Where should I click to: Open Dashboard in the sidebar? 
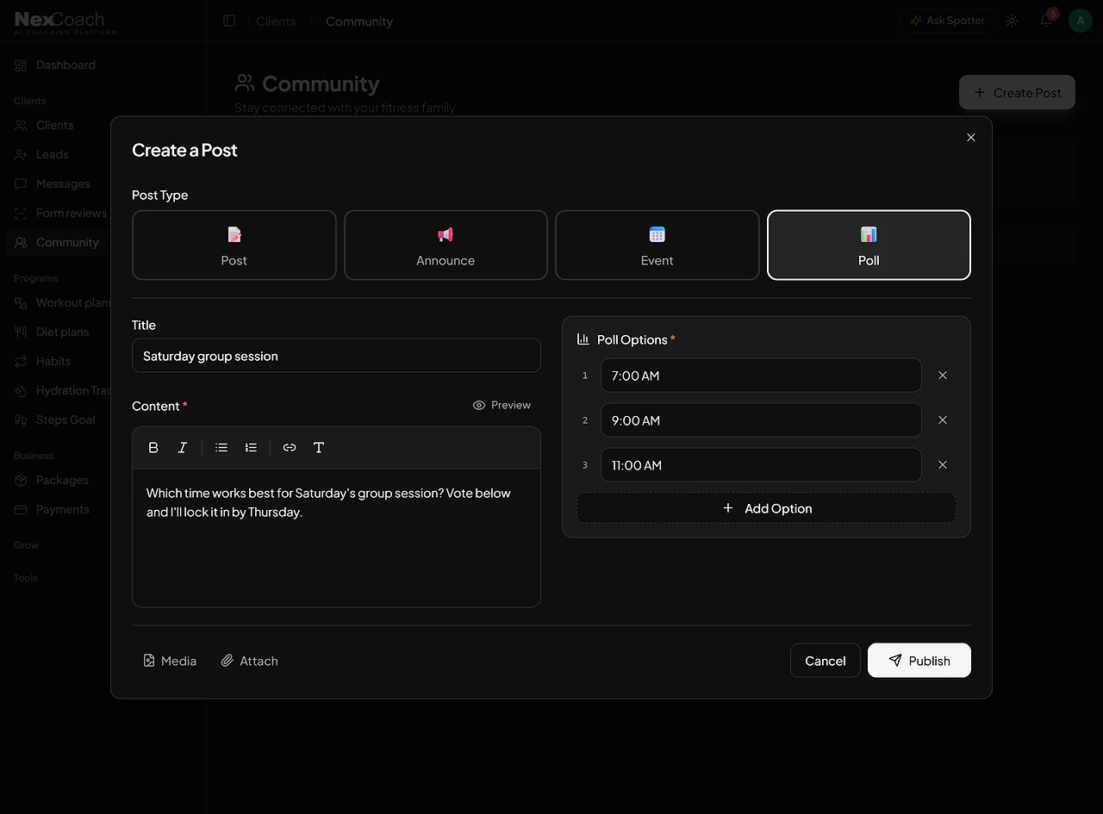point(55,65)
